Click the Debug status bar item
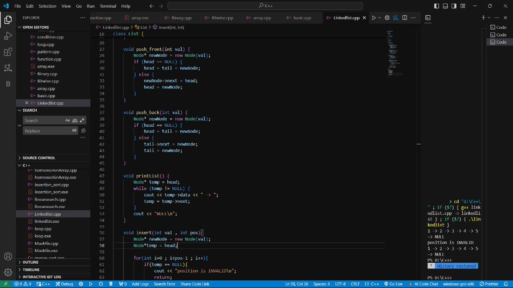Screen dimensions: 513x288 coord(64,284)
